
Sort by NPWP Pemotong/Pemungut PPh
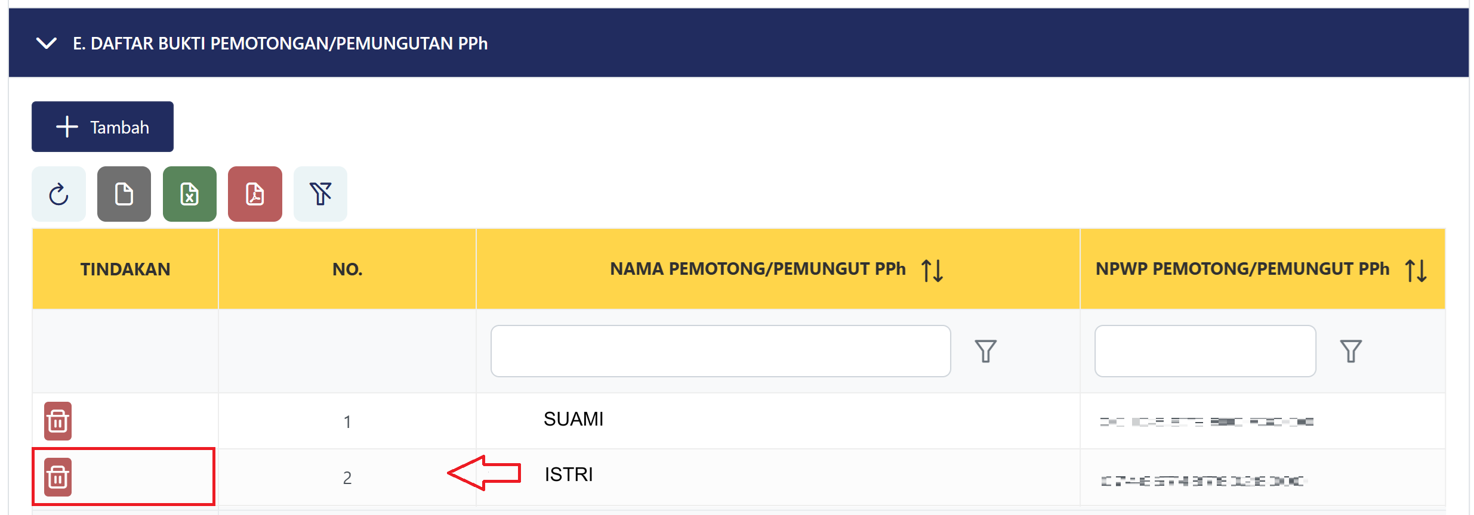click(x=1416, y=270)
